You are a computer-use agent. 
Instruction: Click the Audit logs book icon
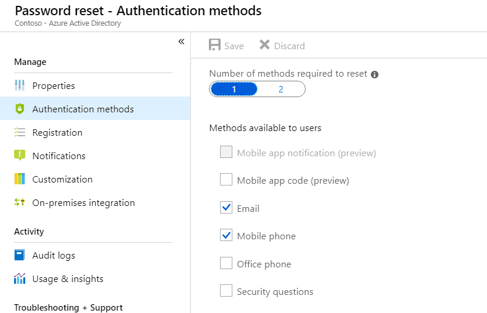(19, 255)
